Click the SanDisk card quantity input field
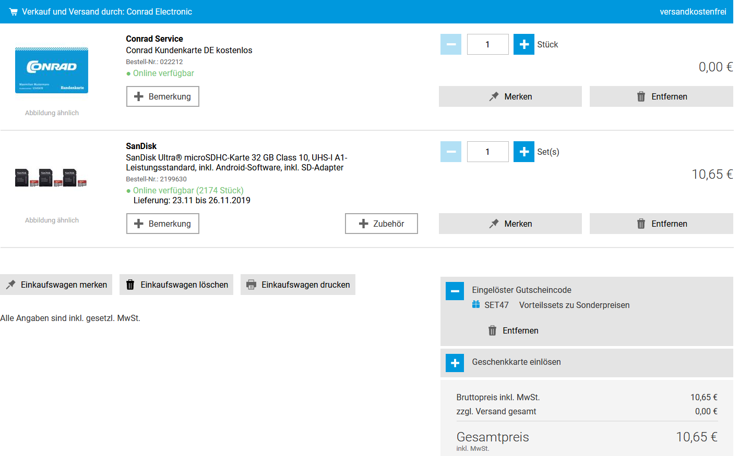Viewport: 751px width, 456px height. [487, 152]
